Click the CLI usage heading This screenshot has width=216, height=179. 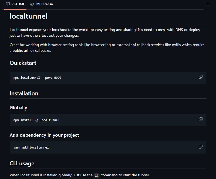coord(22,163)
